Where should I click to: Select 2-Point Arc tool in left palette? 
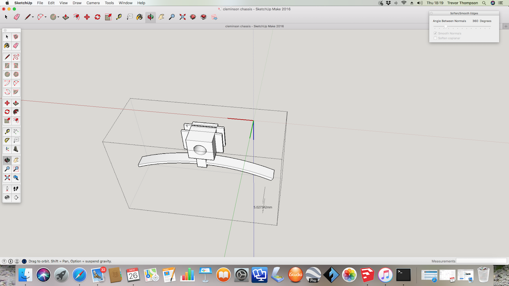[16, 83]
